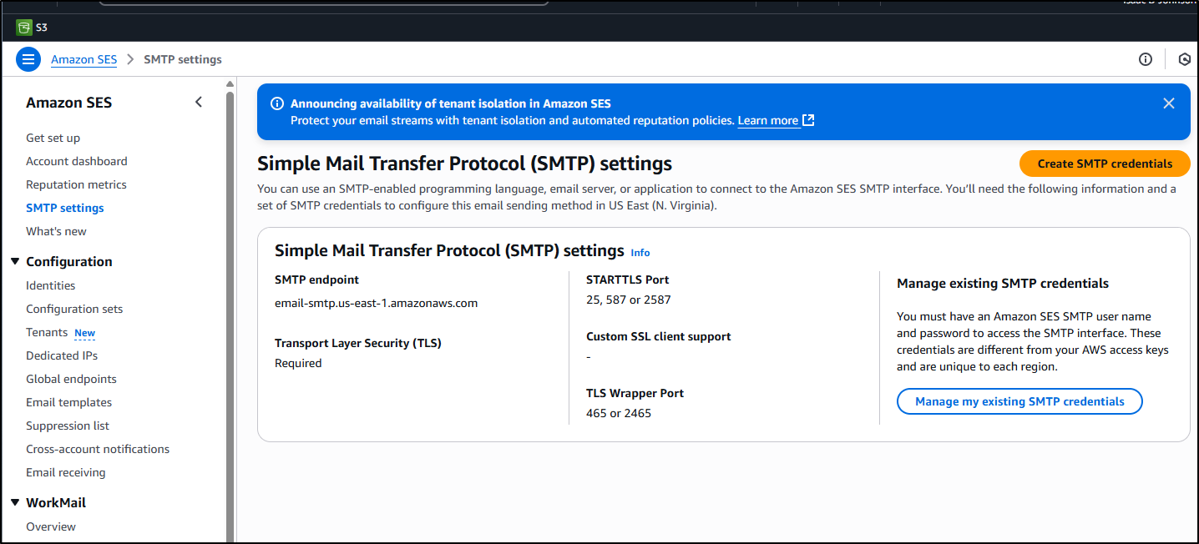Viewport: 1199px width, 544px height.
Task: Click the external link icon beside Learn more
Action: click(x=808, y=120)
